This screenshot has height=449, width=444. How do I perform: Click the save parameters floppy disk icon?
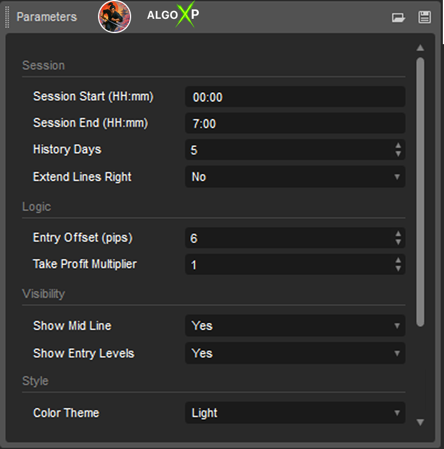[x=424, y=17]
